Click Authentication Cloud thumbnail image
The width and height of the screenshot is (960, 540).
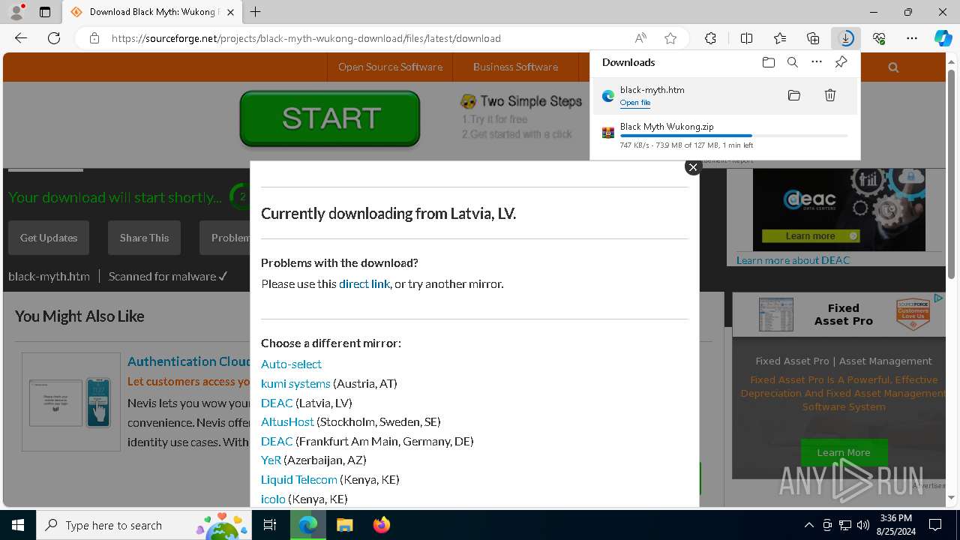(71, 402)
